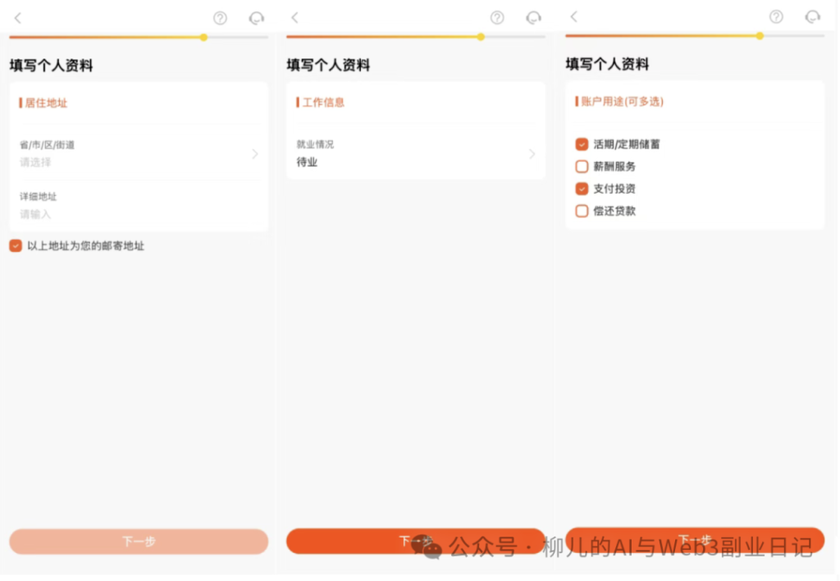Viewport: 840px width, 581px height.
Task: Tap the faded 下一步 on the 居住地址 screen
Action: coord(139,542)
